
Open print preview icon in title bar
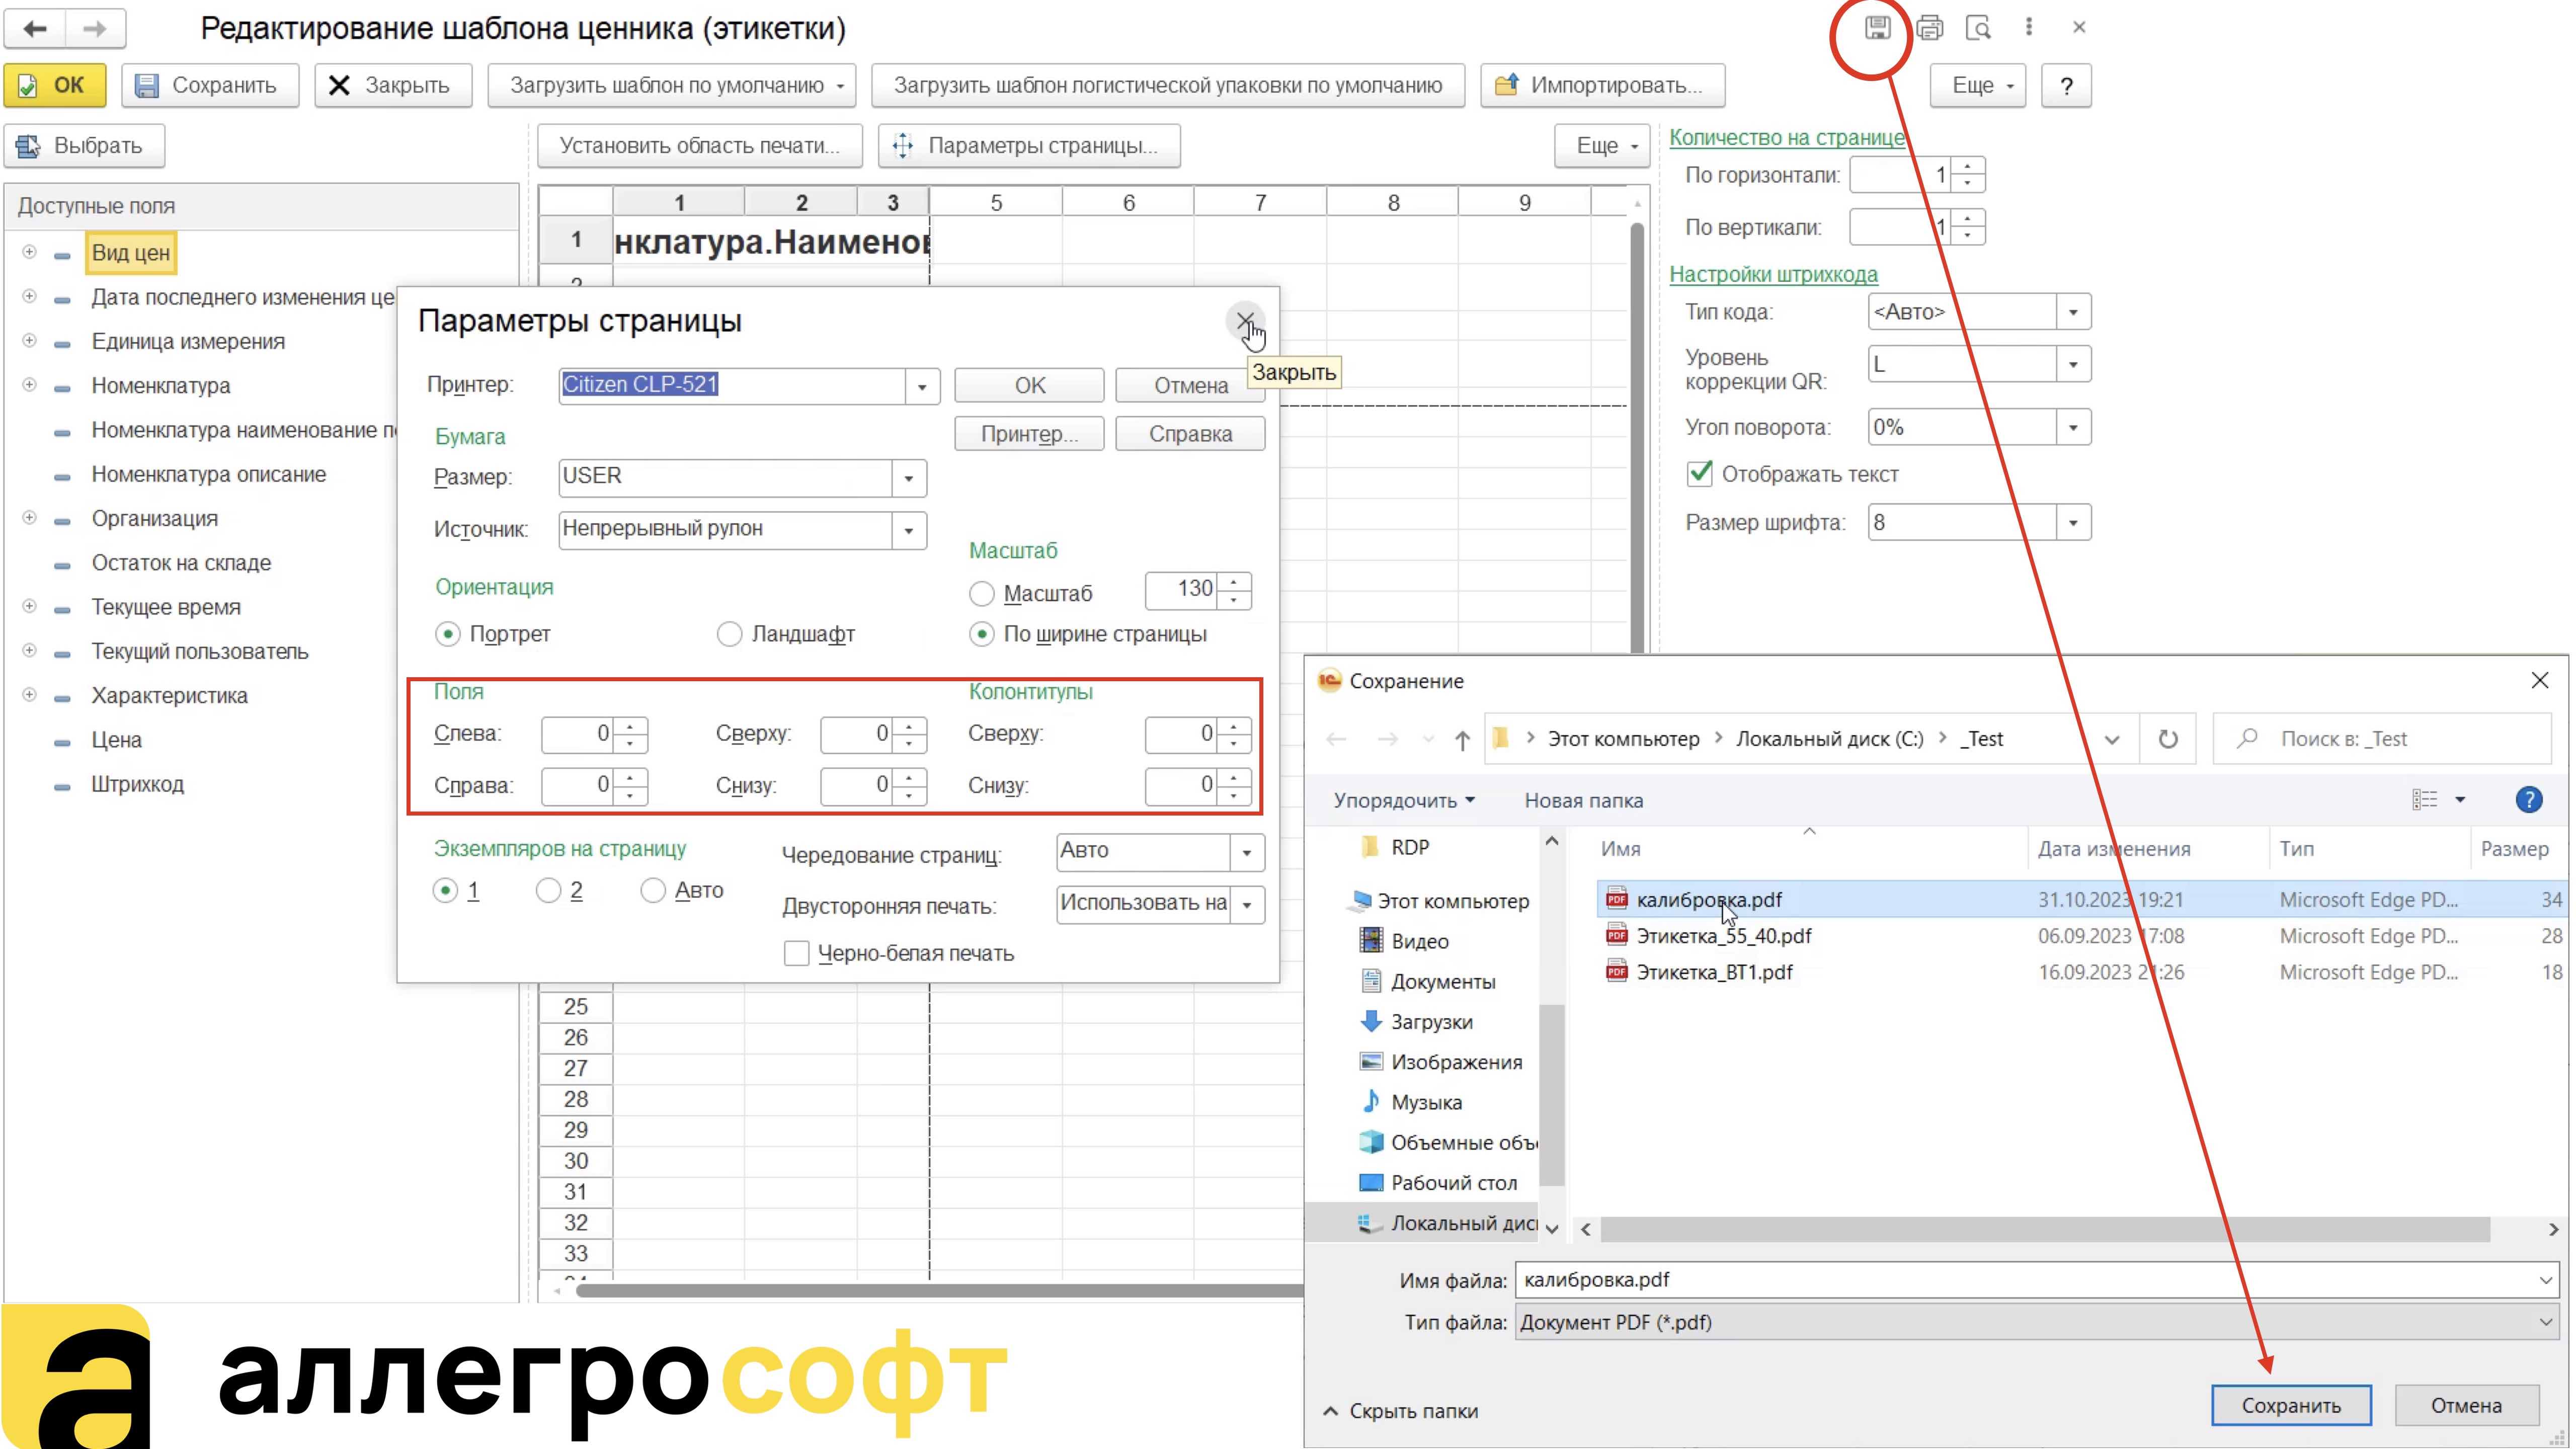1978,28
